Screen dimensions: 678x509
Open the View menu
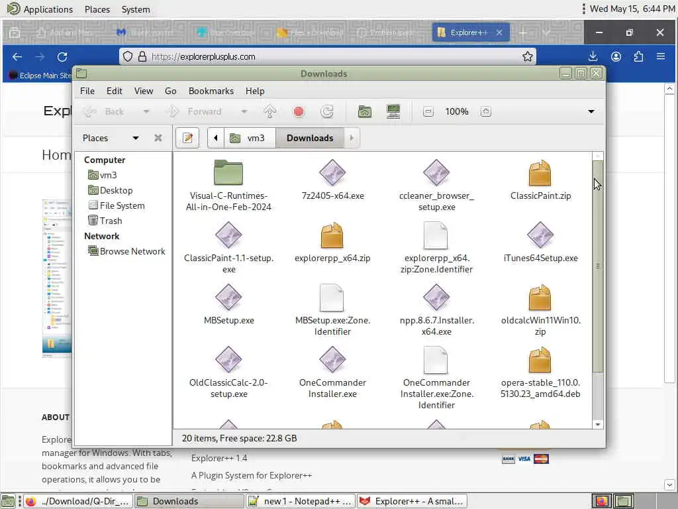point(144,91)
